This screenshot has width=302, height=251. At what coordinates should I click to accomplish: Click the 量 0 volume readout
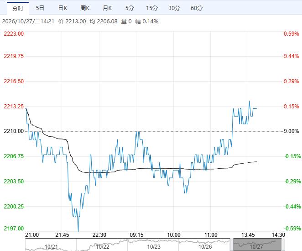click(x=126, y=21)
